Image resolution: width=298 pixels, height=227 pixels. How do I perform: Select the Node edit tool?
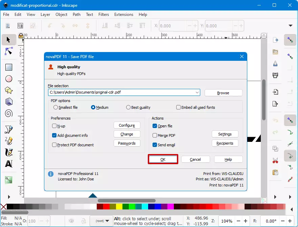point(8,51)
